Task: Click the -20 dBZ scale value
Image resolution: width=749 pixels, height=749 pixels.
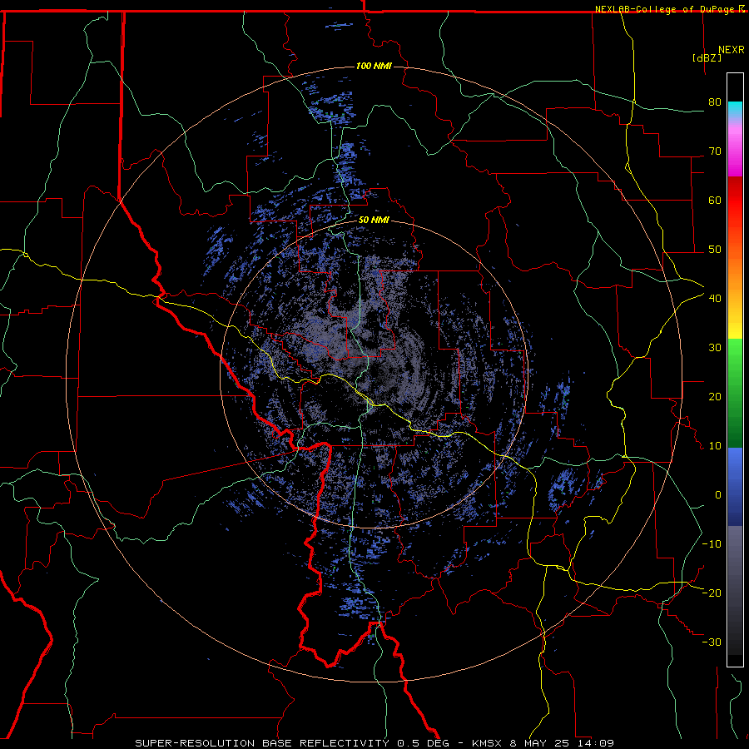Action: tap(712, 593)
